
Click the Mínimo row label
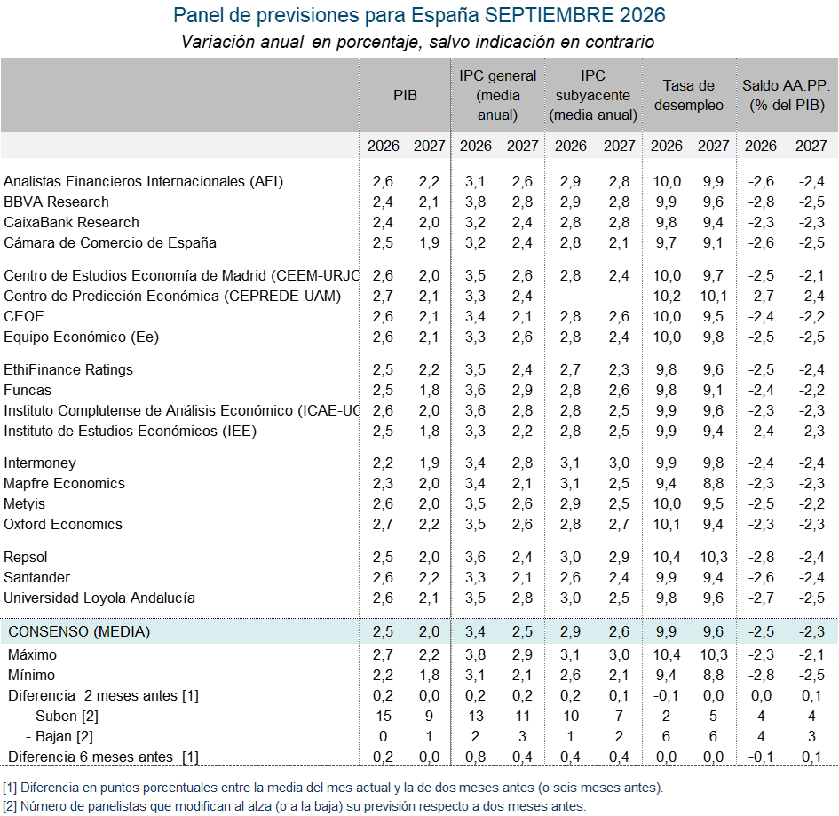(32, 675)
